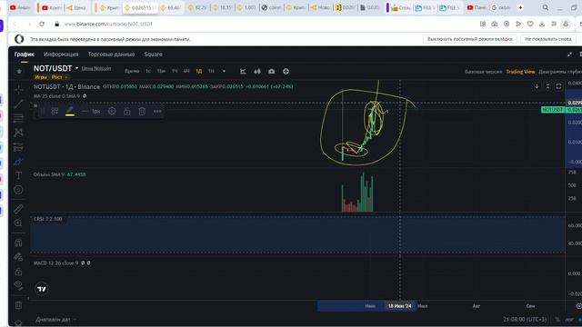Select the 1Д timeframe
Screen dimensions: 582x327
pos(199,71)
